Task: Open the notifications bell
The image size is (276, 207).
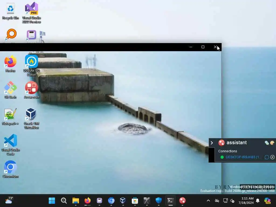Action: 258,201
